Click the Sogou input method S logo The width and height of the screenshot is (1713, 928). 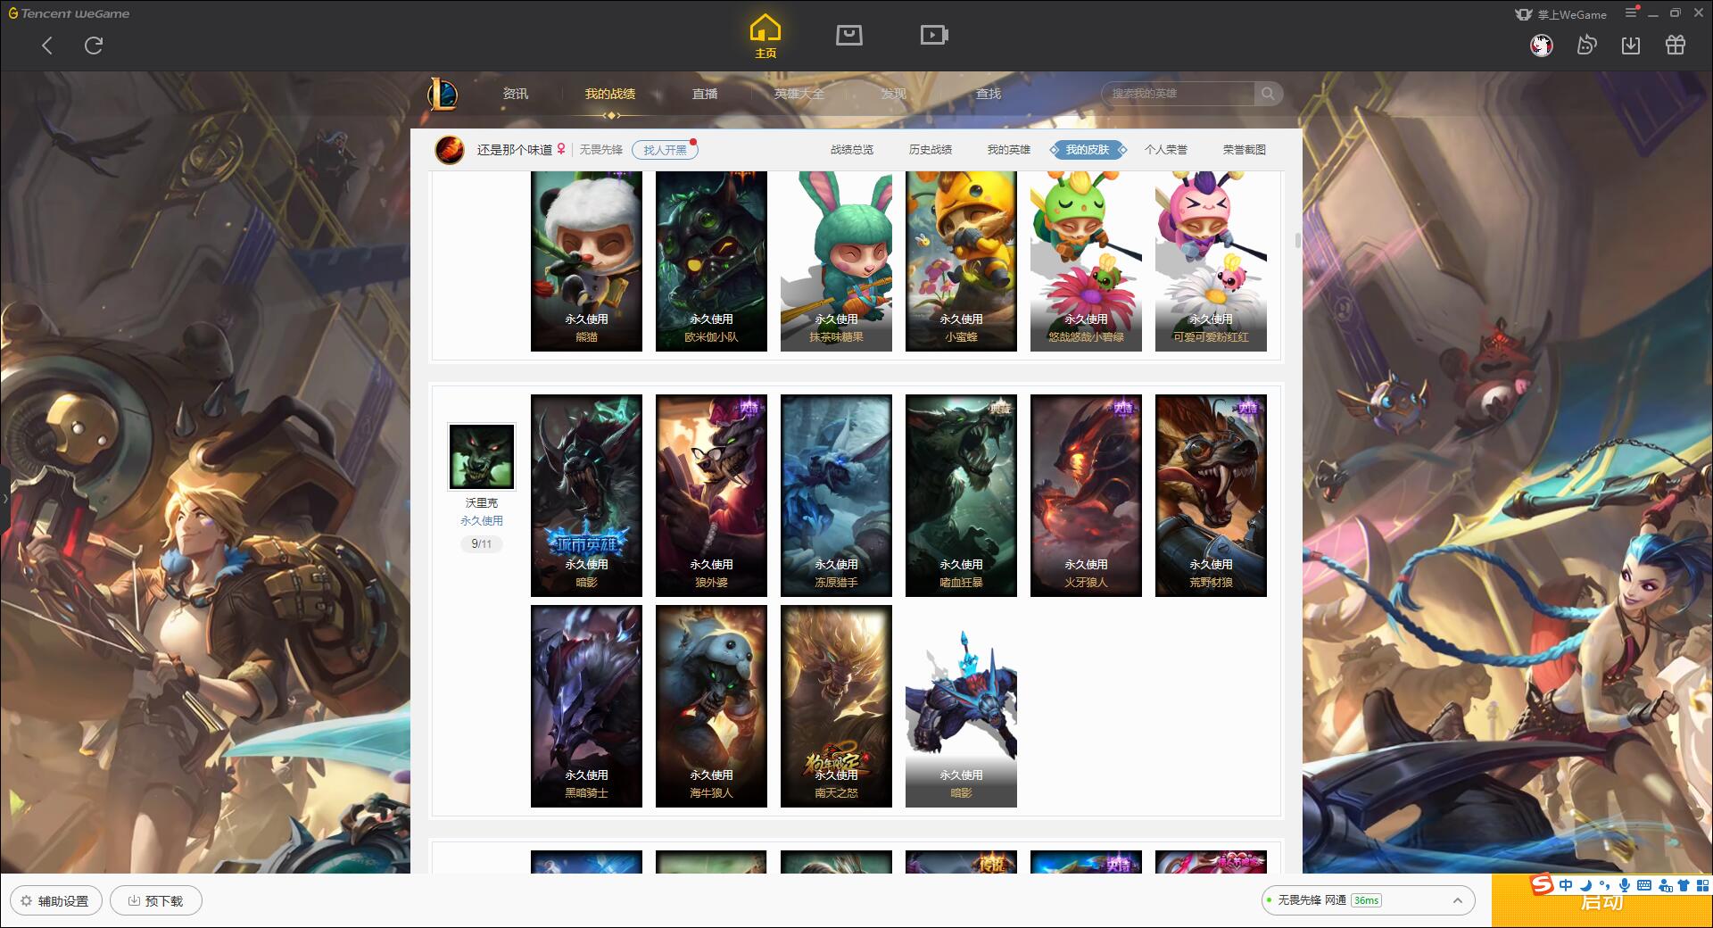(x=1543, y=884)
